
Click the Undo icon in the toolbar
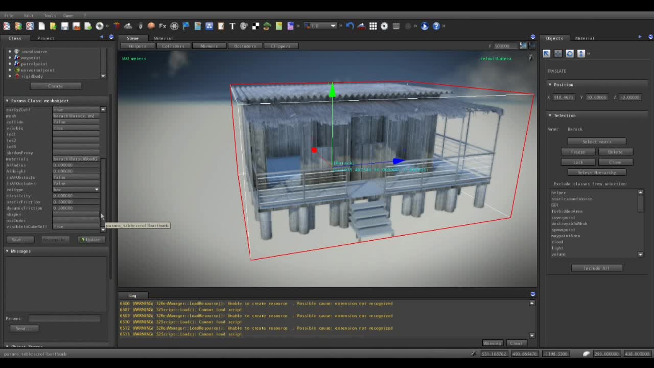(x=349, y=26)
